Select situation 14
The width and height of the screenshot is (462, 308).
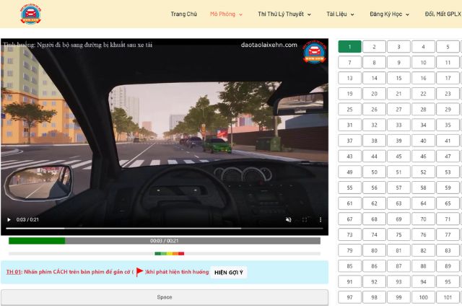pos(374,78)
